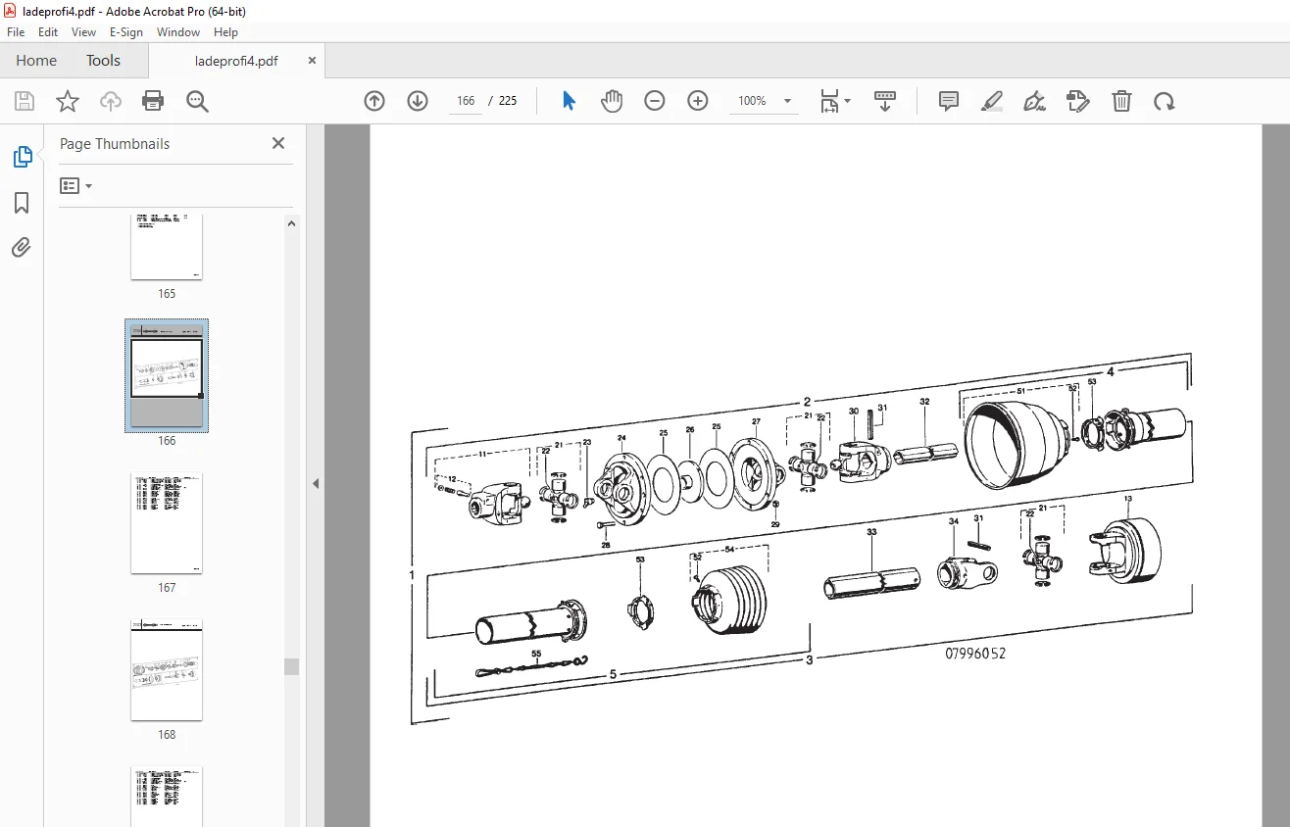Close the ladeprofi4.pdf tab
The image size is (1290, 827).
[313, 61]
